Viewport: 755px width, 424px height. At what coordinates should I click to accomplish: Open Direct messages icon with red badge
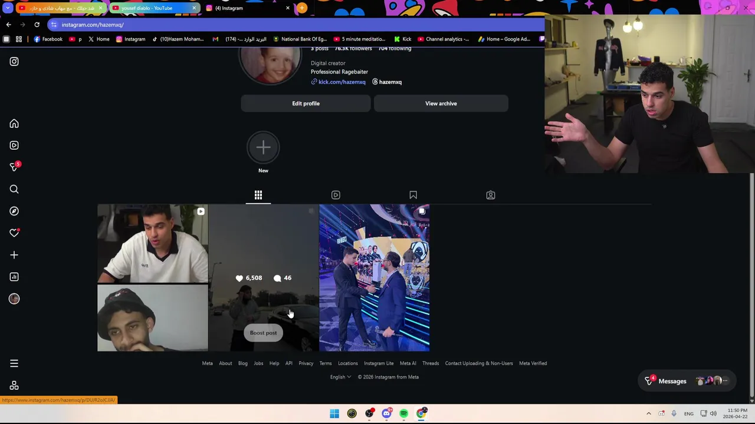coord(14,167)
